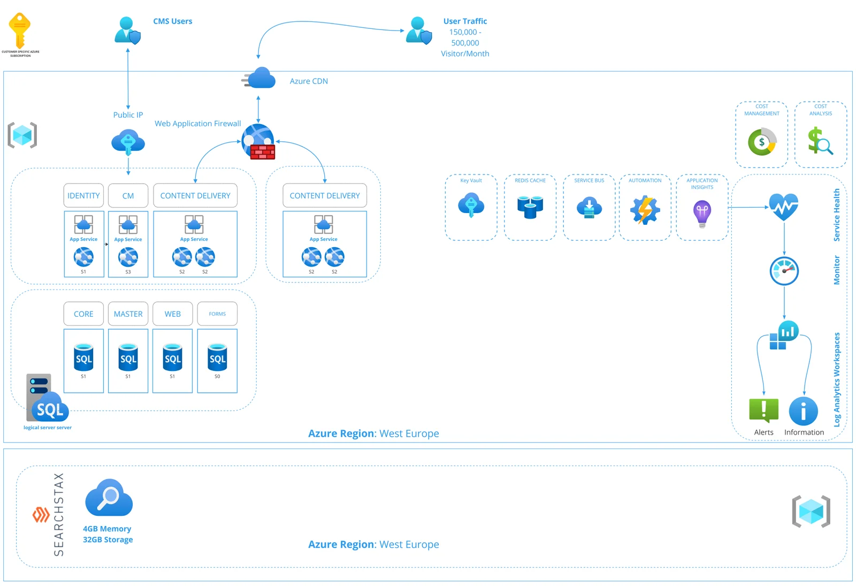Click the 'Web Application Firewall' label
Screen dimensions: 856x586
tap(198, 124)
